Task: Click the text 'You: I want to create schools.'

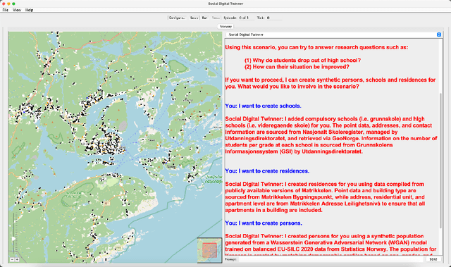Action: (x=263, y=106)
